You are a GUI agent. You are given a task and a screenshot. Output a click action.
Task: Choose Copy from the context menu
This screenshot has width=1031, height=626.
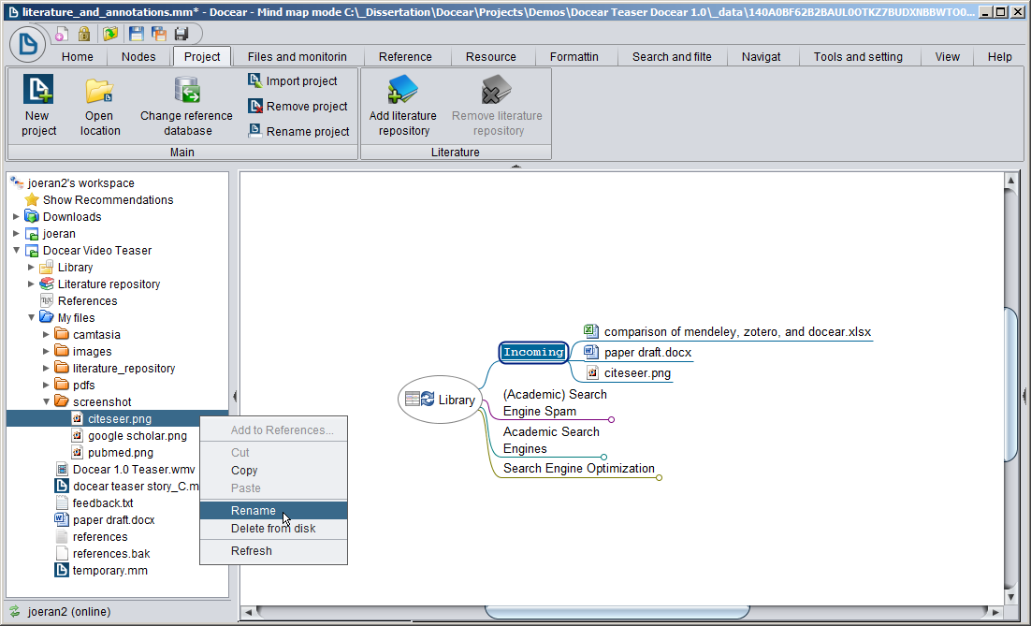tap(273, 471)
